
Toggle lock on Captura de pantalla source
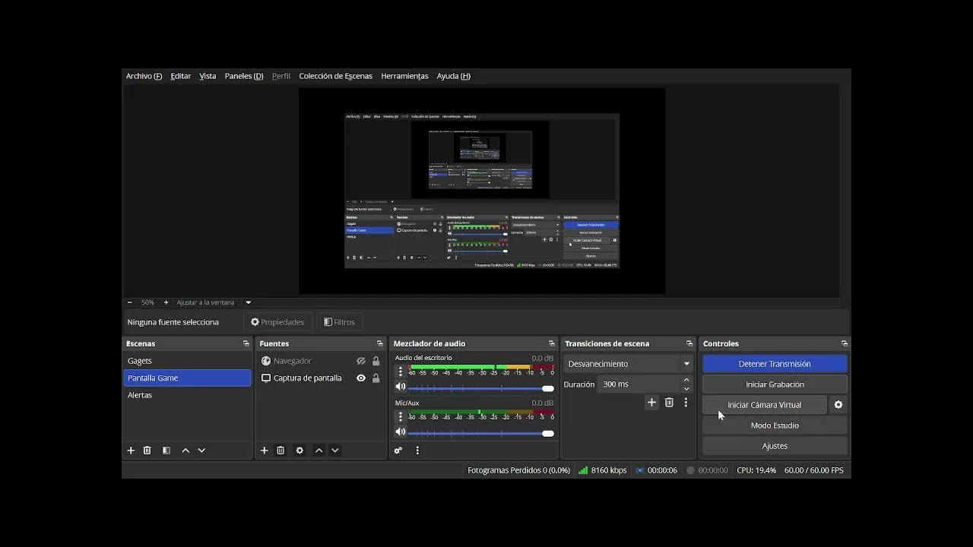376,378
